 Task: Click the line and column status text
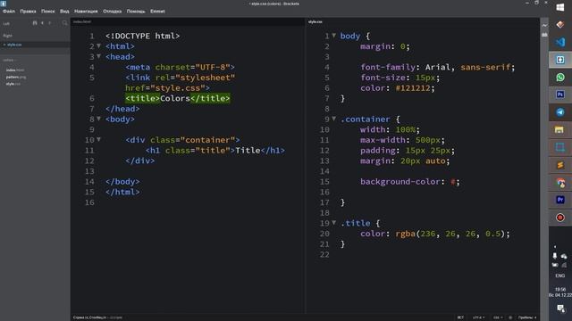tap(97, 317)
